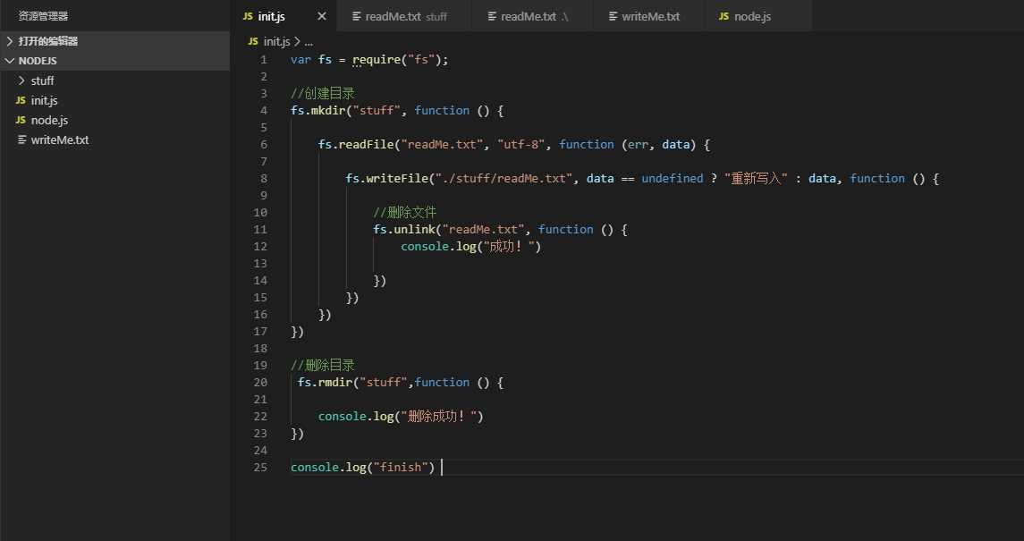Click the "utf-8" string on line 6
1024x541 pixels.
click(521, 144)
